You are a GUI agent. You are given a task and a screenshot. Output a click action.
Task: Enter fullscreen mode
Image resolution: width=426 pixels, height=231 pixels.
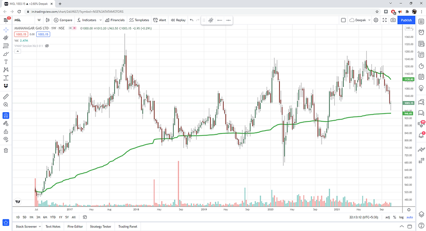(385, 20)
